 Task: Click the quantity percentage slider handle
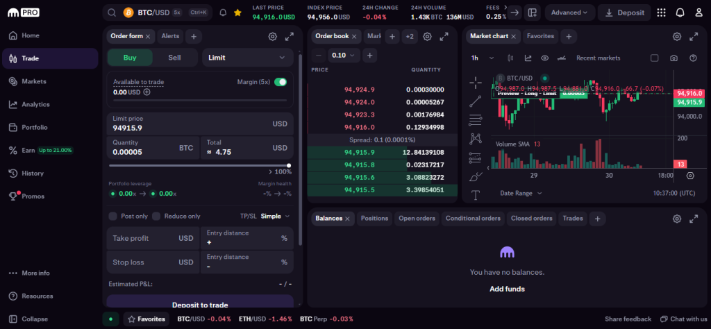[x=289, y=165]
